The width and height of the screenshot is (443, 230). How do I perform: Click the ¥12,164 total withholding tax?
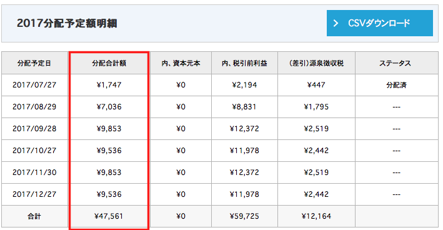point(316,216)
